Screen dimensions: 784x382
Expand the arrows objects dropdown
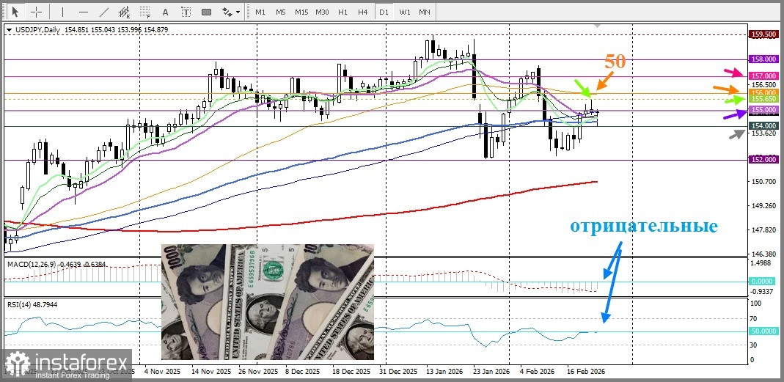coord(238,12)
